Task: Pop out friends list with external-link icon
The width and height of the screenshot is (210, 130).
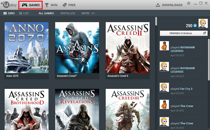Action: [205, 33]
